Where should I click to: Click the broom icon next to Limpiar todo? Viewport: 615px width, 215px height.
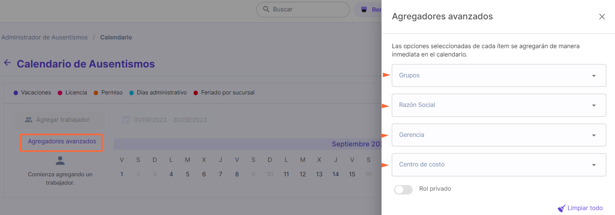(561, 208)
